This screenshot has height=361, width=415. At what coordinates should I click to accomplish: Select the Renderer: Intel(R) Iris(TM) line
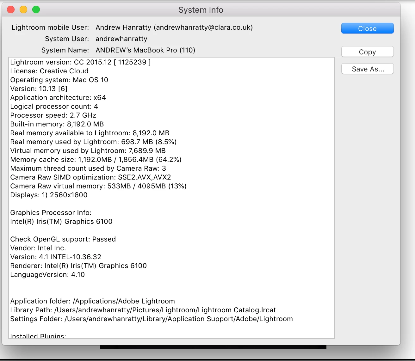[78, 266]
